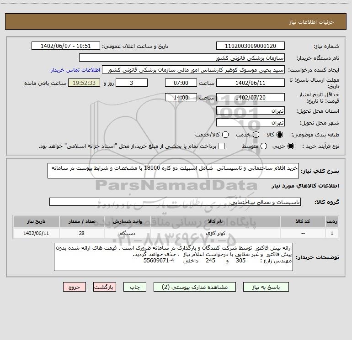Viewport: 352px width, 340px height.
Task: Click the جزئیات اطلاعات نیاز header title
Action: (x=312, y=22)
